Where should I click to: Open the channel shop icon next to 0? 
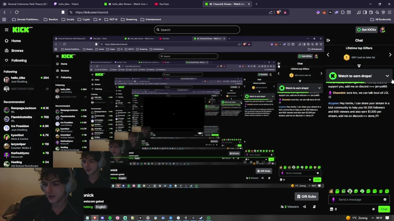tap(332, 209)
